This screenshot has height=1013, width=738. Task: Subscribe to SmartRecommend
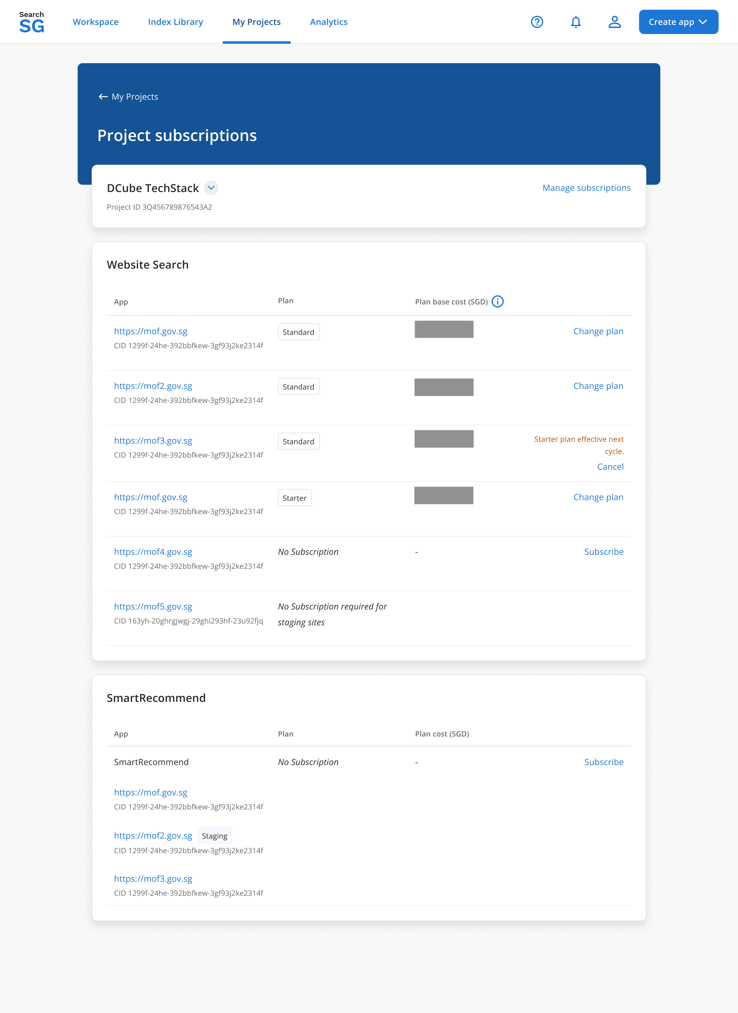click(x=604, y=762)
